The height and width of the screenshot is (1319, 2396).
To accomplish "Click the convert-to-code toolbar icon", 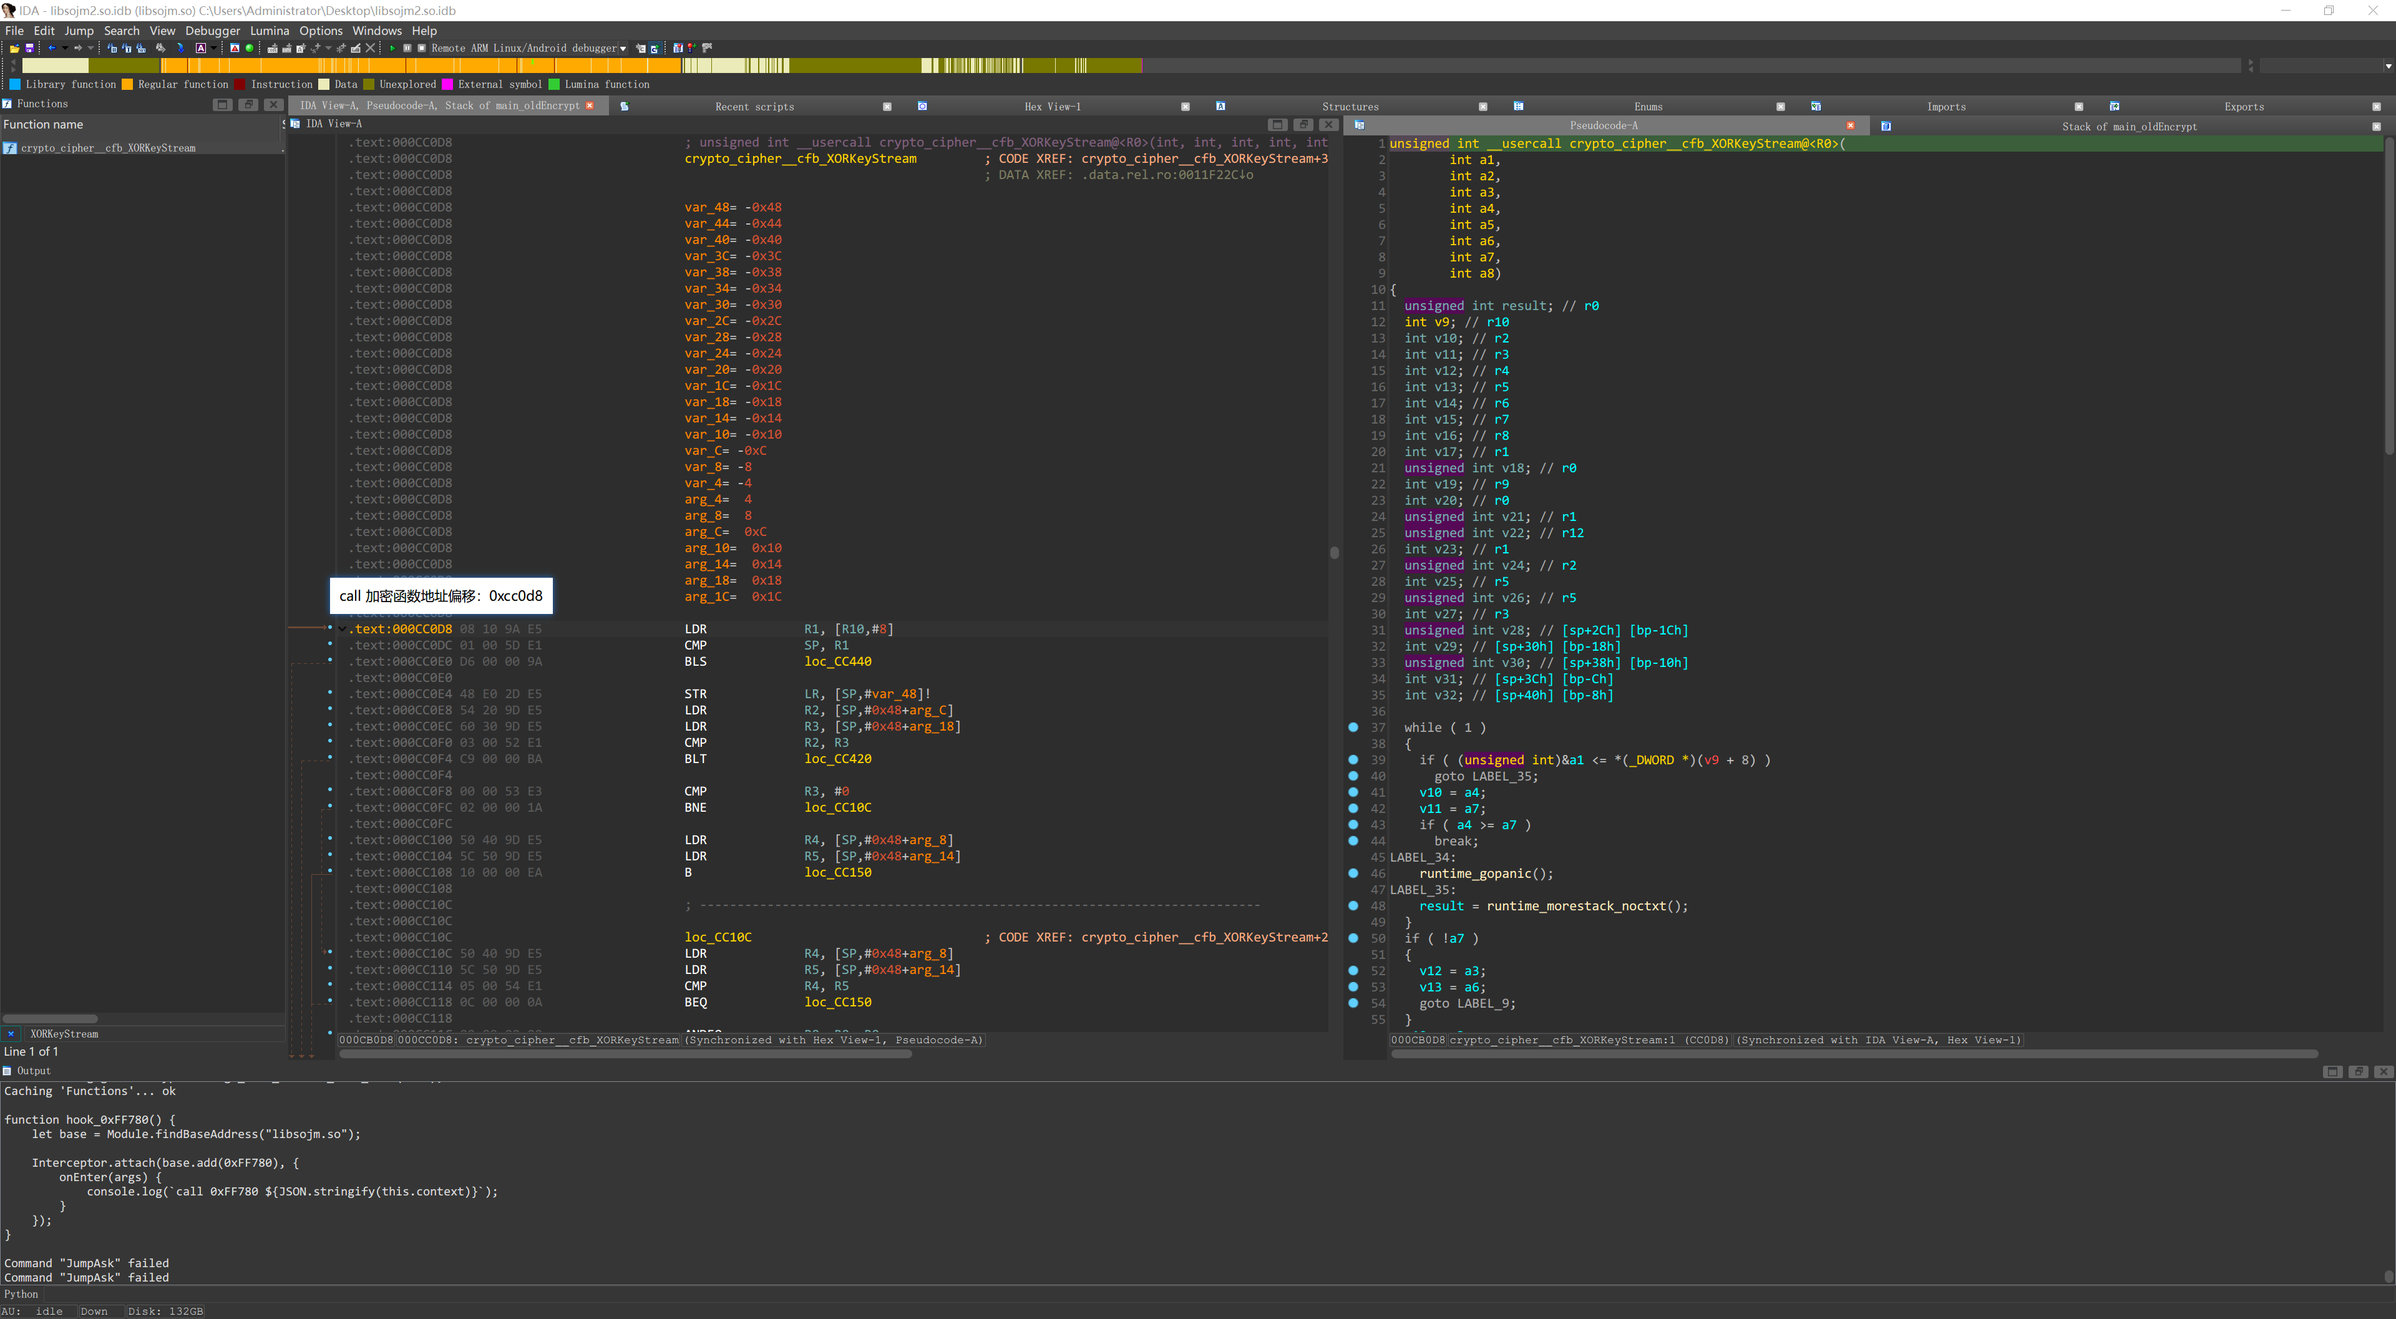I will 273,49.
